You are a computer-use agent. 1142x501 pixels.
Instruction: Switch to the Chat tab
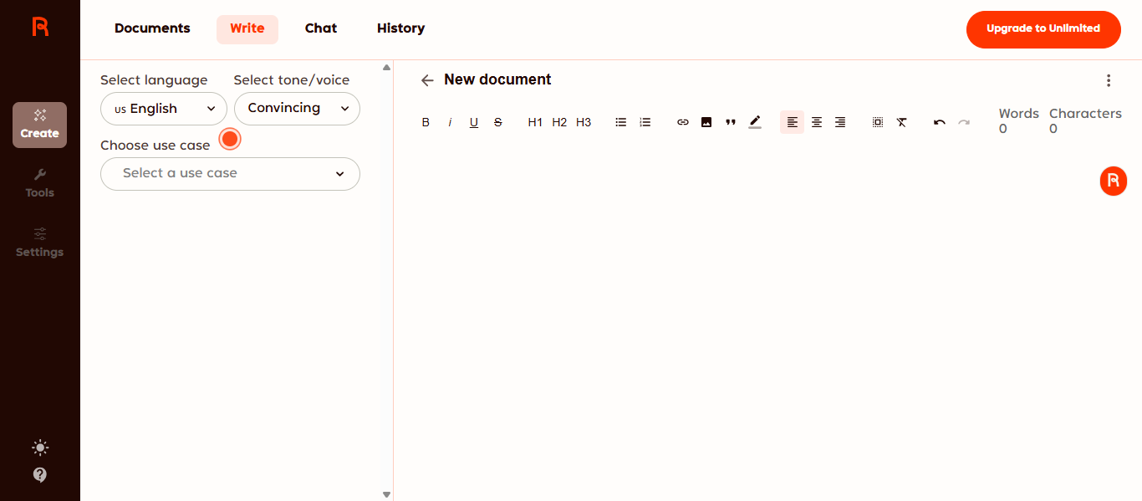point(321,28)
